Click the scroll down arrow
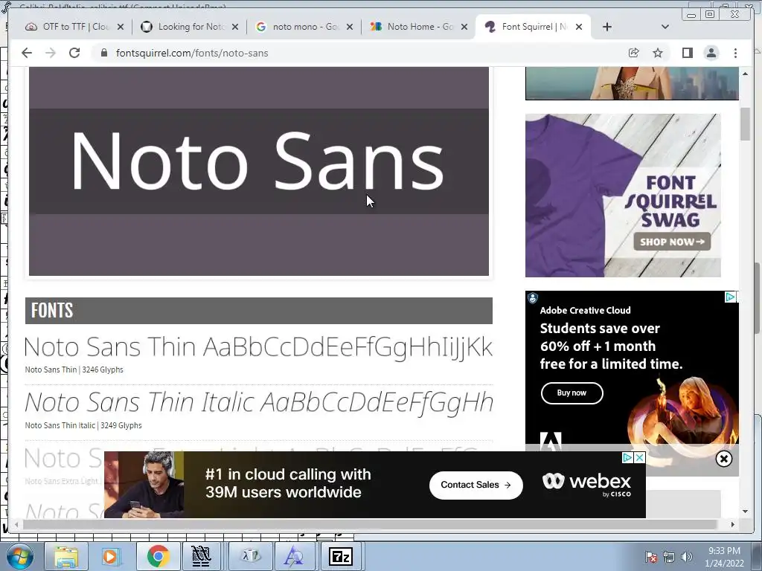Screen dimensions: 762x571 [x=745, y=512]
